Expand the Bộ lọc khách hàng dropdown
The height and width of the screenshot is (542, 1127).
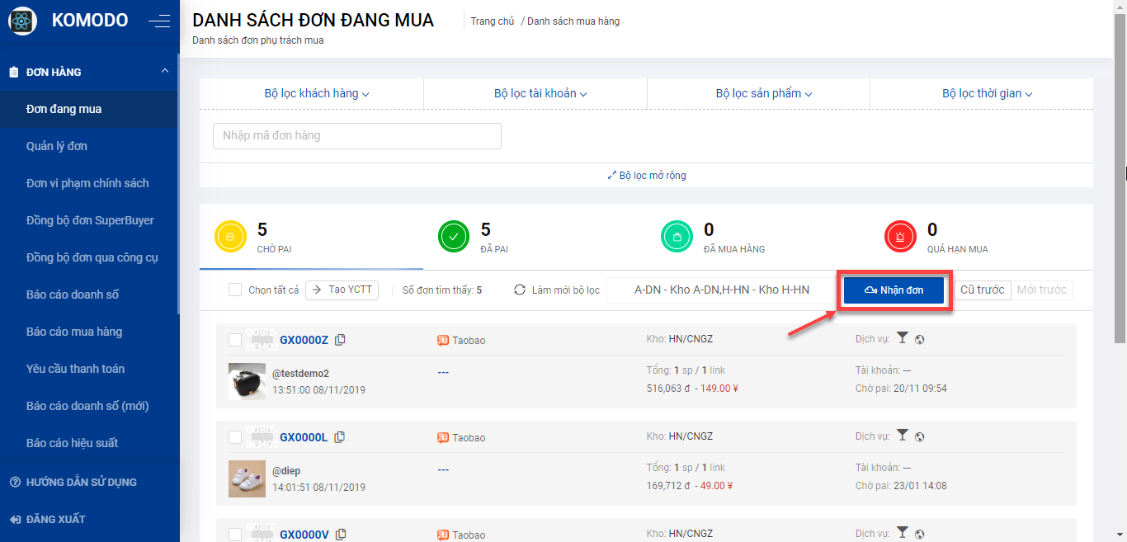tap(316, 94)
